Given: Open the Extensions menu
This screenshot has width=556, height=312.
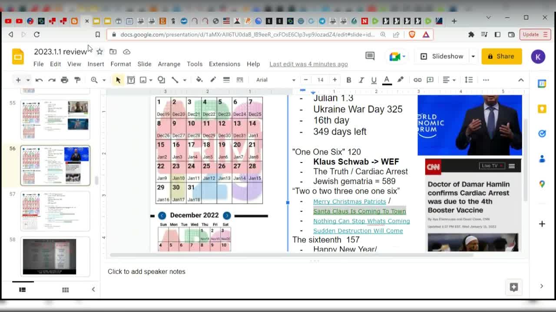Looking at the screenshot, I should (x=225, y=64).
